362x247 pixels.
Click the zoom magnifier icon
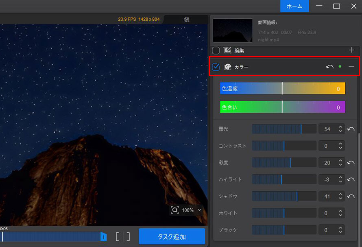[175, 210]
